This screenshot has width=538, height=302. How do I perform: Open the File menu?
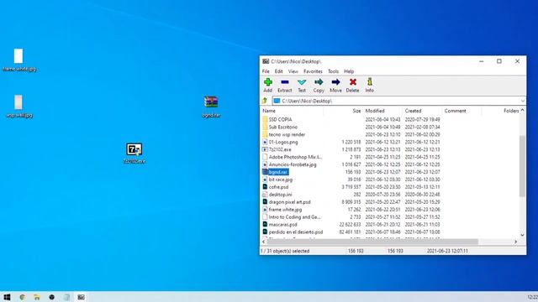click(x=266, y=71)
